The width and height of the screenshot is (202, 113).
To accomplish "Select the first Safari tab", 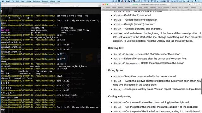I will point(118,10).
